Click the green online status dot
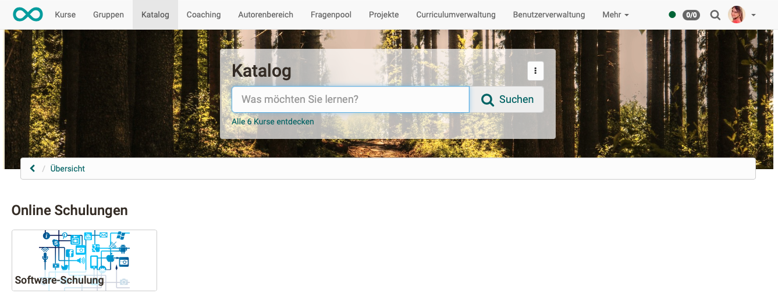This screenshot has height=304, width=778. tap(672, 15)
